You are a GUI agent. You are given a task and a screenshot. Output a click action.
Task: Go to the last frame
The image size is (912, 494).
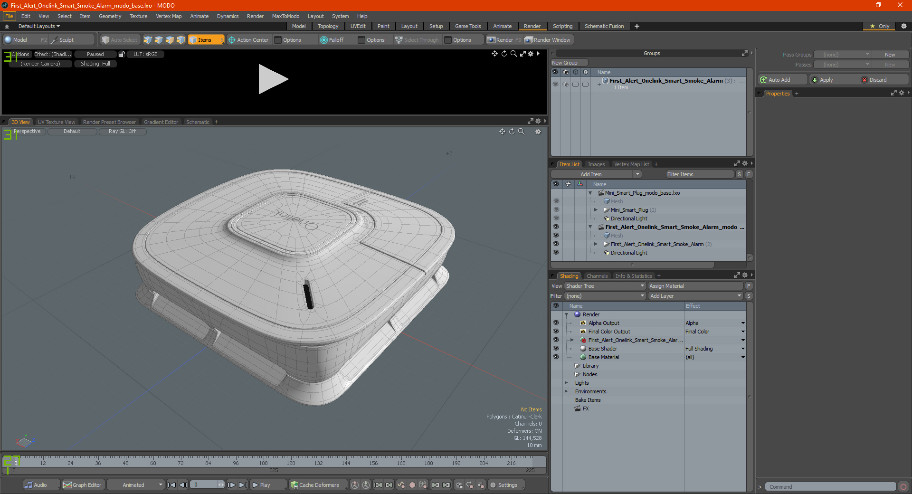pyautogui.click(x=243, y=485)
